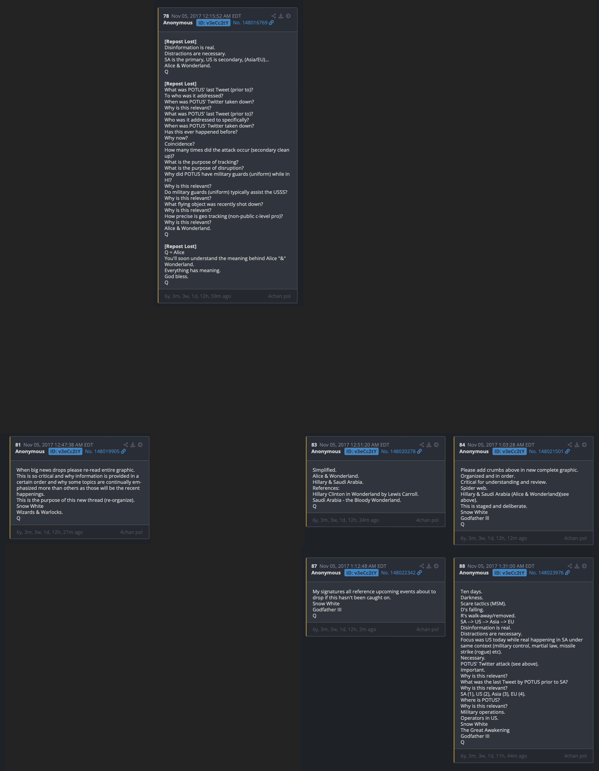Click the timestamp Nov 05, 2017 12:47:38 AM EDT
Screen dimensions: 599x771
[59, 445]
